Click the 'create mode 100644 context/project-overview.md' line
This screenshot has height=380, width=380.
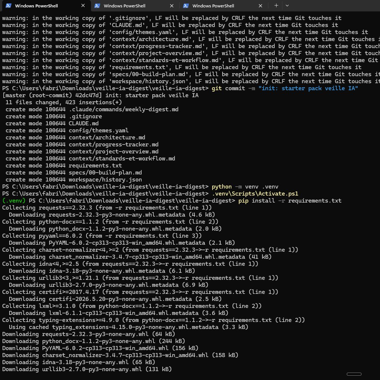click(x=82, y=152)
